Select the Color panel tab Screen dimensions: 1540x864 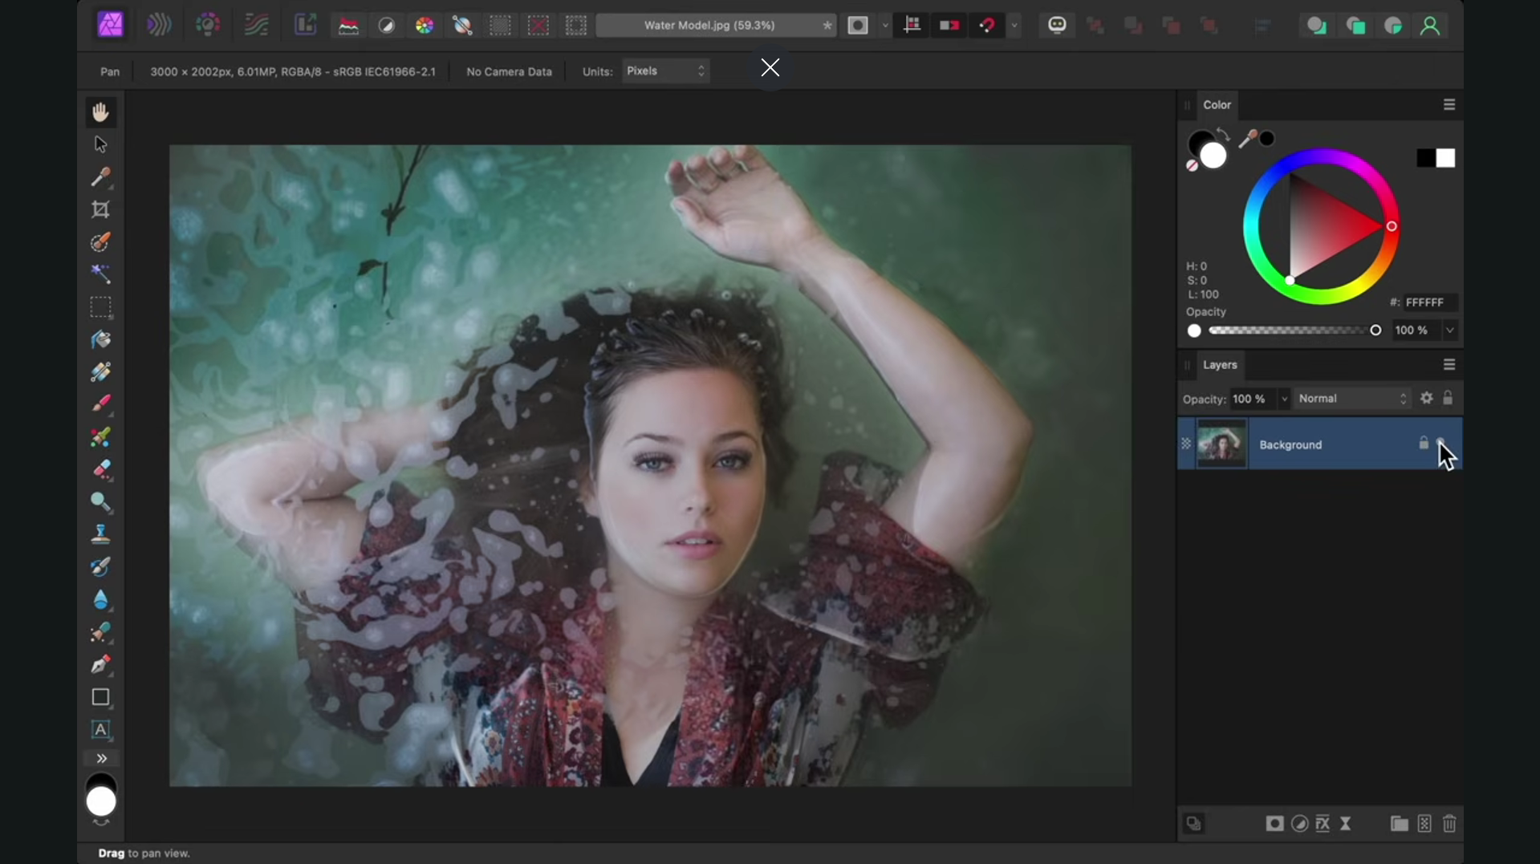point(1217,105)
